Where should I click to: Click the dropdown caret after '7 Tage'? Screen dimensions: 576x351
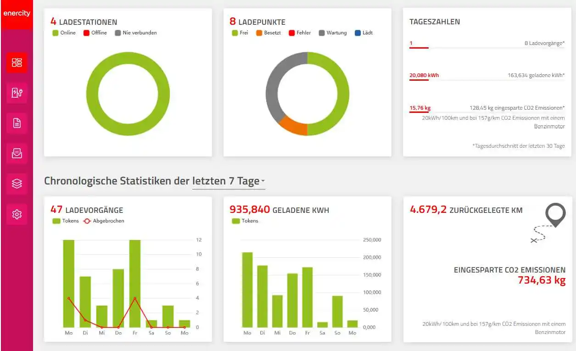point(263,182)
